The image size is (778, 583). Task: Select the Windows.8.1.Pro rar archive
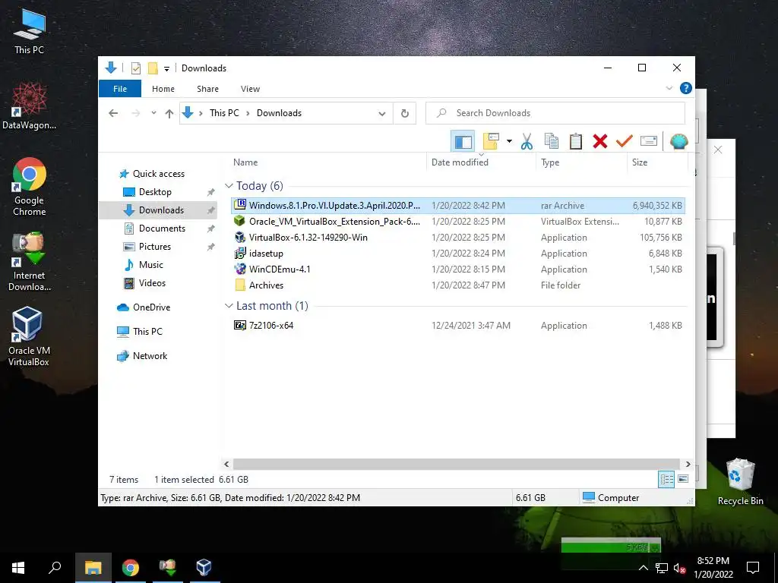pos(458,205)
